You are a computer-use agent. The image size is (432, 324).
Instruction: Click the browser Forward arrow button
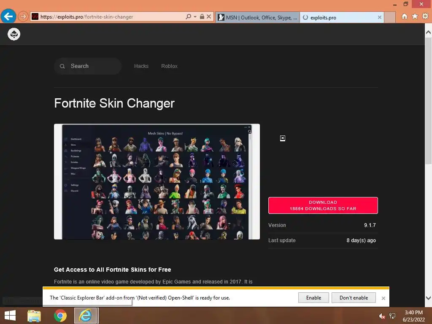[23, 16]
